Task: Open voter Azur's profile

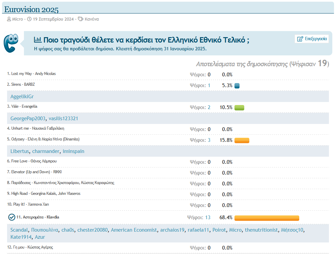Action: pyautogui.click(x=40, y=237)
